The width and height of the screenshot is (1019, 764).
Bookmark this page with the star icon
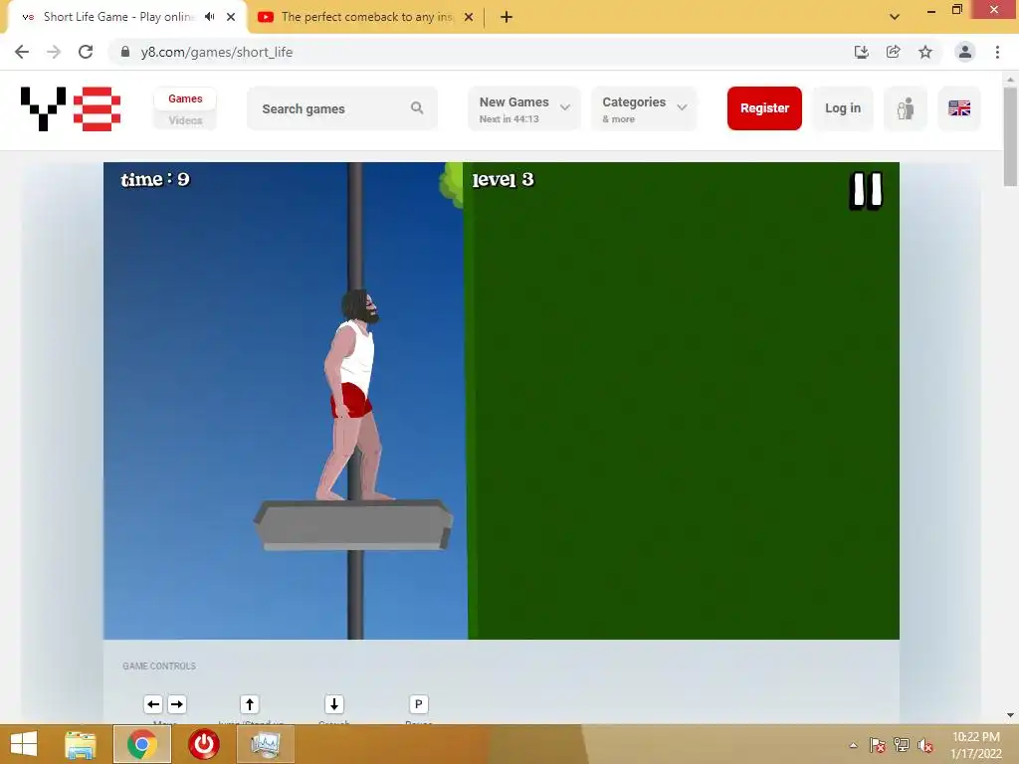click(925, 52)
